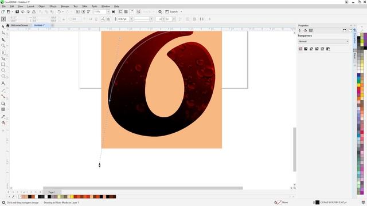Image resolution: width=367 pixels, height=206 pixels.
Task: Click the Launch button
Action: 171,11
